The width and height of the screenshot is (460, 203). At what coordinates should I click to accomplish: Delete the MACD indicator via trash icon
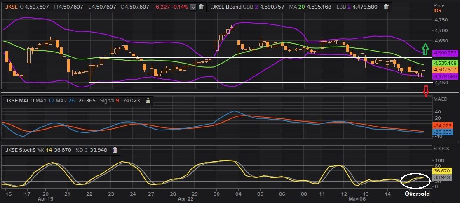pos(148,101)
